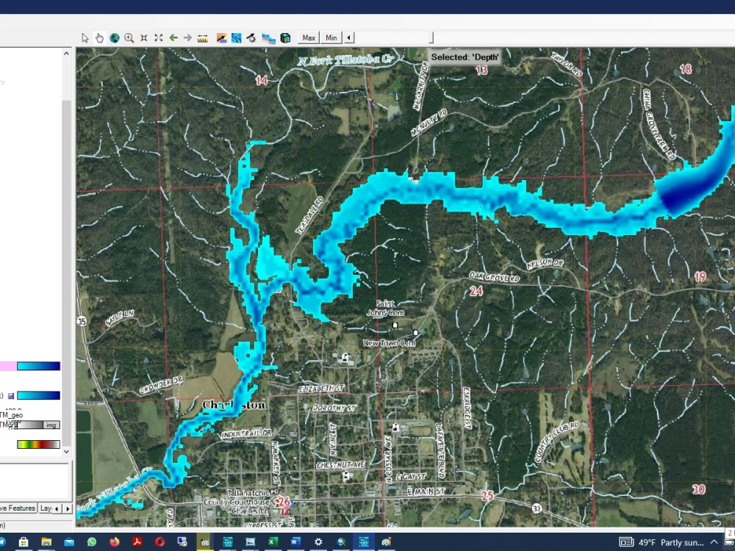Click the right arrow beside the Layers tab
This screenshot has height=551, width=735.
click(68, 508)
